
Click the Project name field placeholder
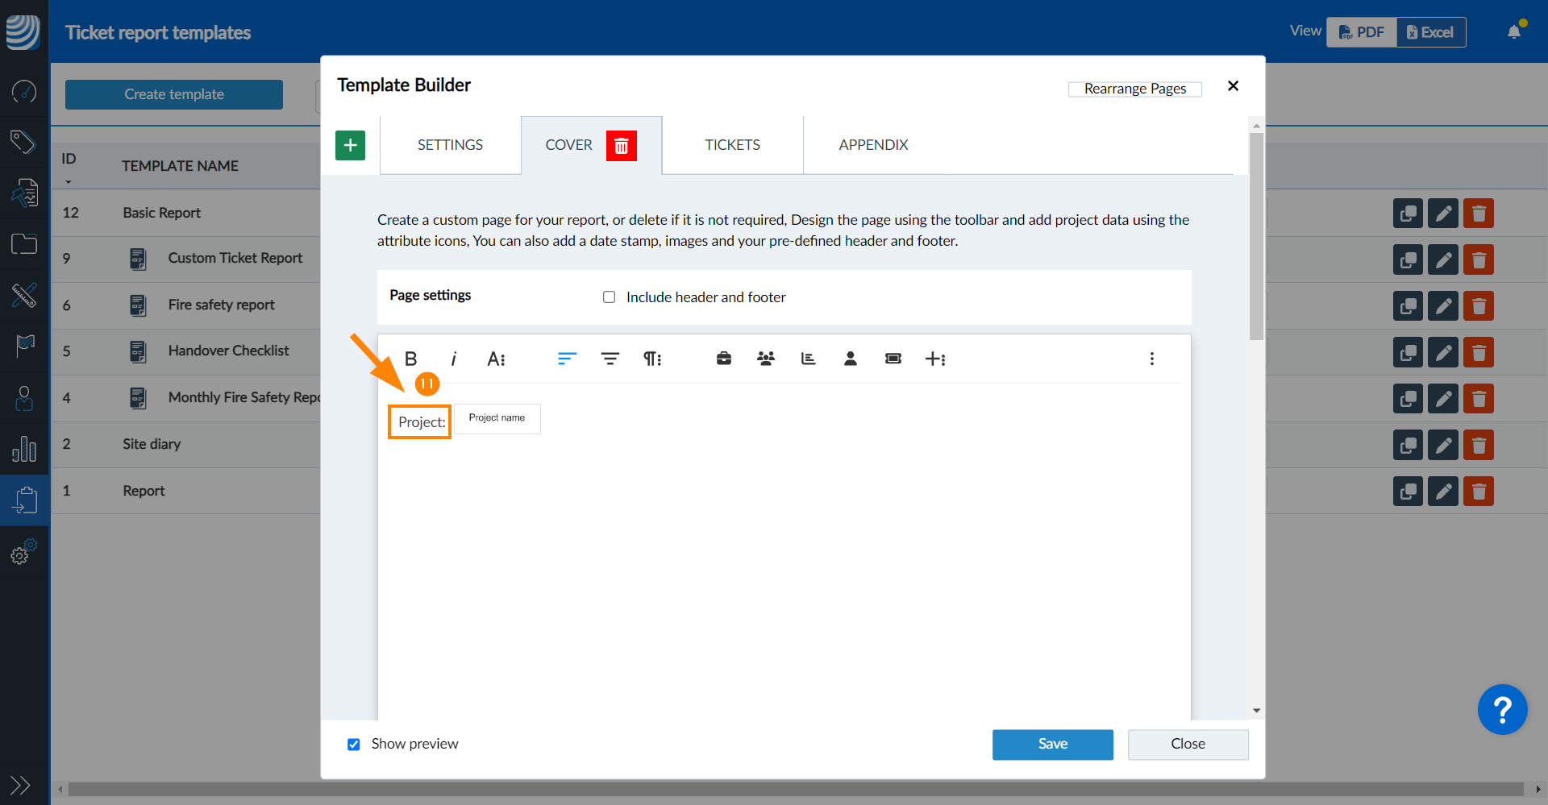(497, 419)
